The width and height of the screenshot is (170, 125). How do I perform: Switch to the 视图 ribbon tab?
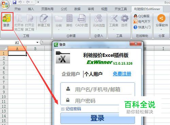point(104,9)
